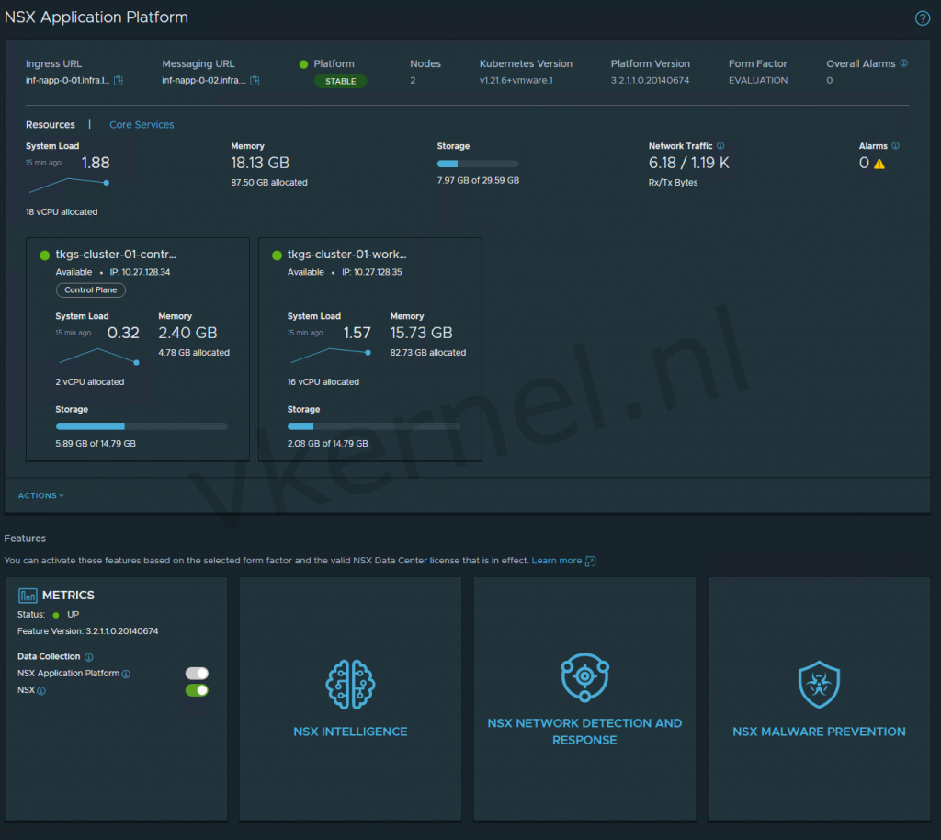Image resolution: width=941 pixels, height=840 pixels.
Task: Disable the NSX data collection toggle
Action: 196,690
